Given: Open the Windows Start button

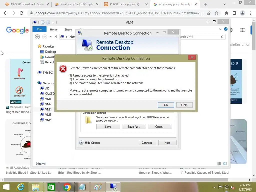Looking at the screenshot, I should click(x=6, y=187).
